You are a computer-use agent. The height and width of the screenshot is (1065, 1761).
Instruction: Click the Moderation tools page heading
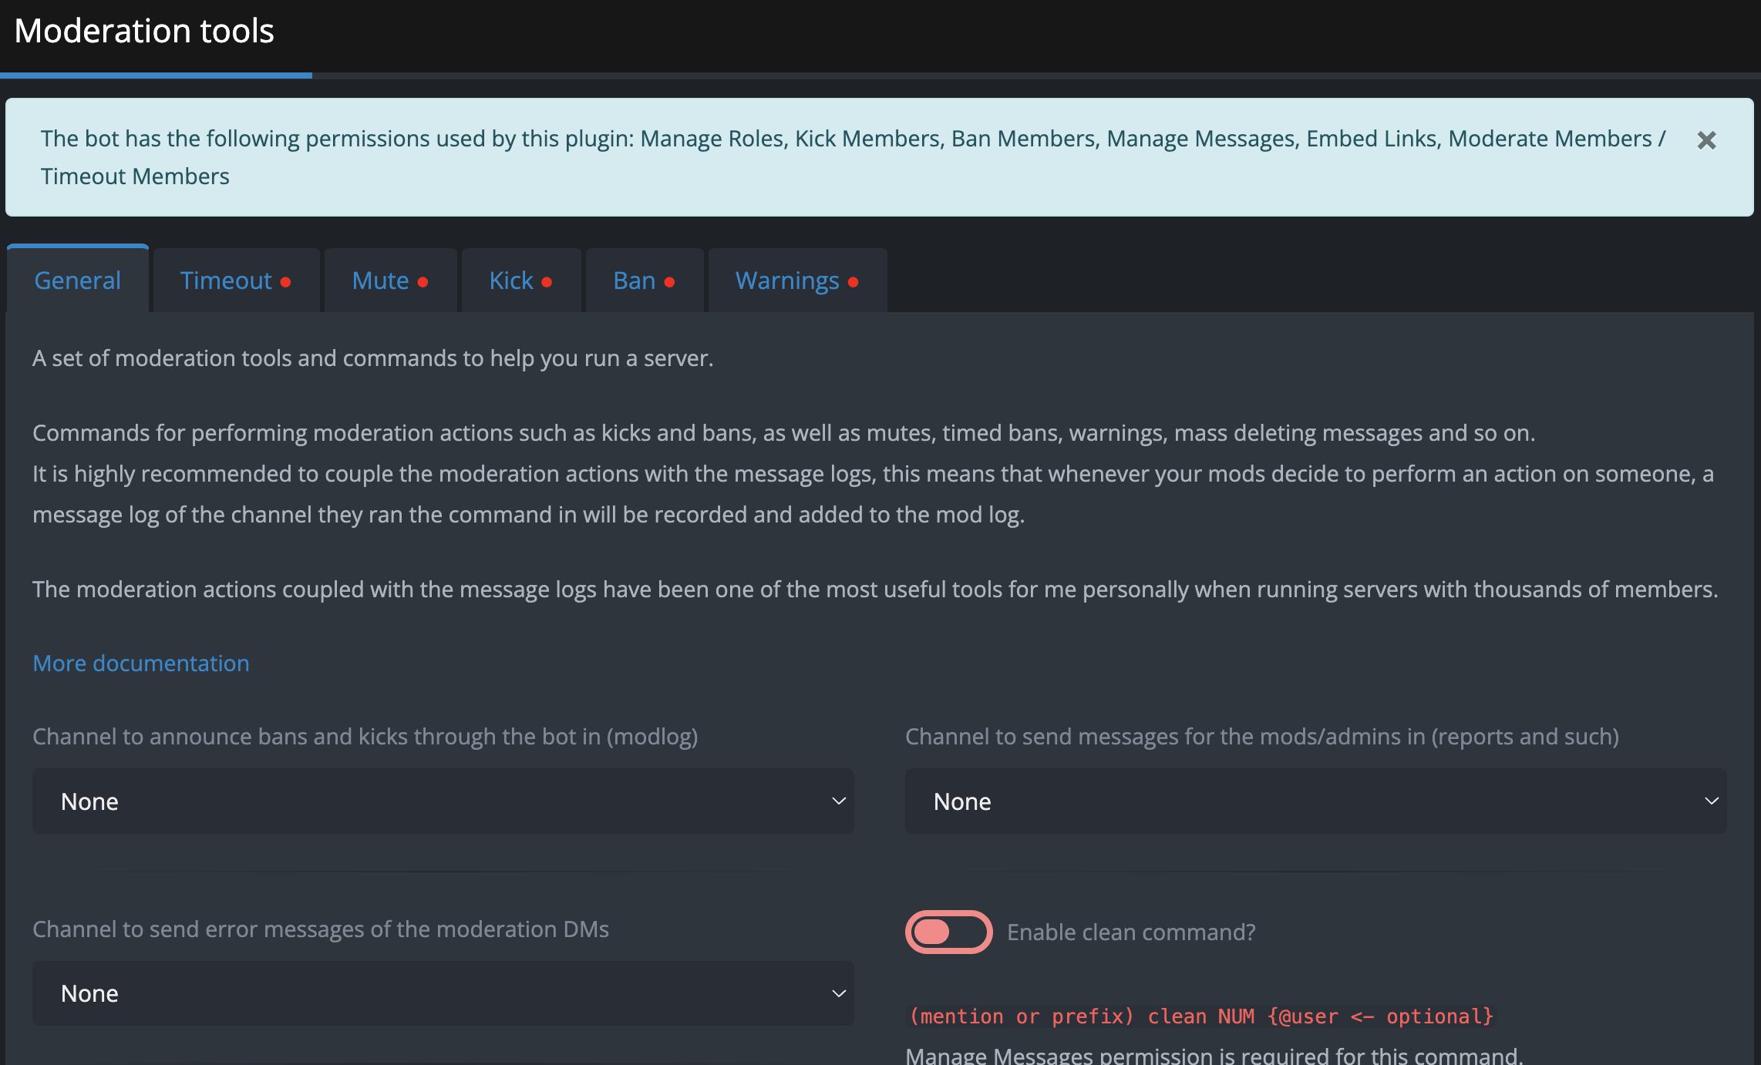point(144,31)
